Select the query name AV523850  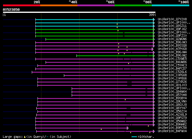click(x=11, y=10)
